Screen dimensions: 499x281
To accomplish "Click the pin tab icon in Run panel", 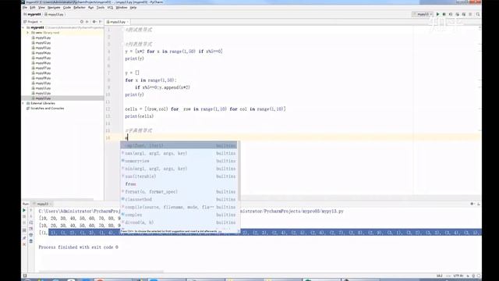I will pyautogui.click(x=24, y=238).
